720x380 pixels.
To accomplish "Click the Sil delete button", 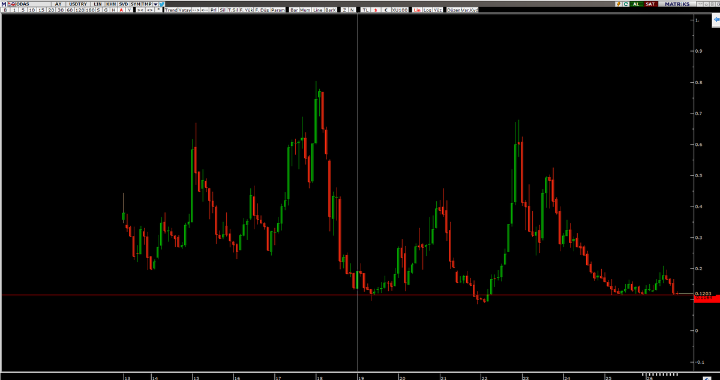I will tap(223, 10).
